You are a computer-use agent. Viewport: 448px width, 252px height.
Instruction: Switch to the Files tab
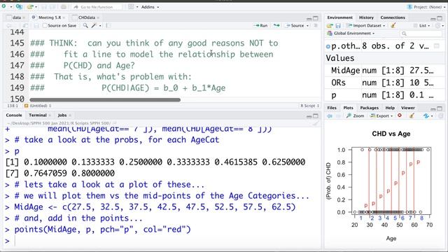(x=331, y=108)
